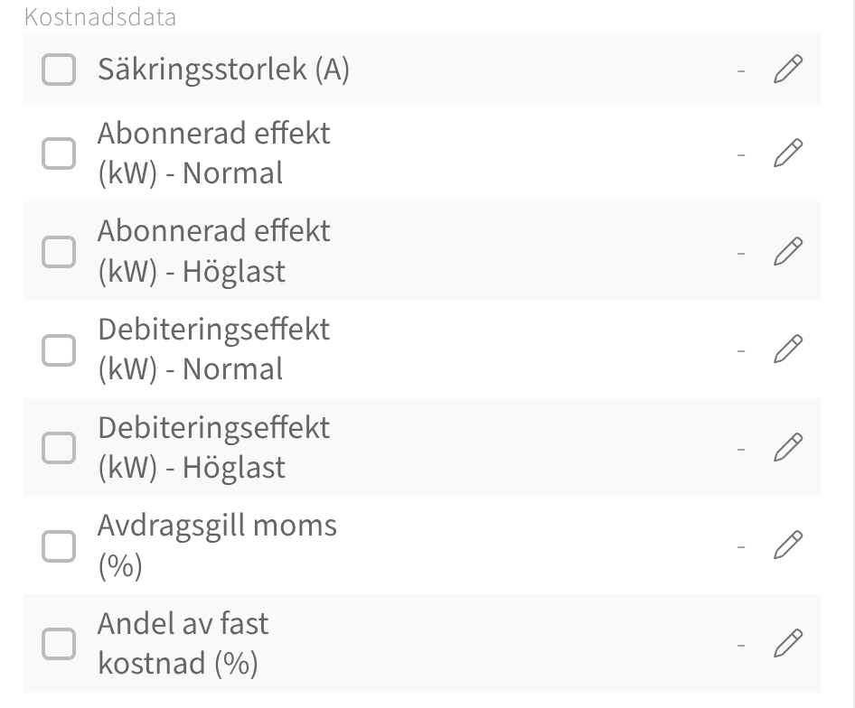Check the Debiteringseffekt (kW) - Normal box
The width and height of the screenshot is (855, 708).
(60, 349)
